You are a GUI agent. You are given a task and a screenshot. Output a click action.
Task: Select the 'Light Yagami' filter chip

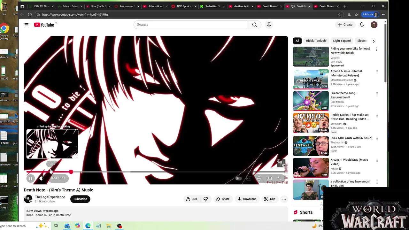pyautogui.click(x=342, y=41)
